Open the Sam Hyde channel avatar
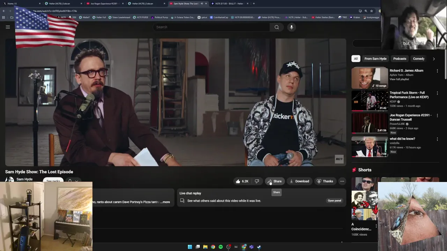Image resolution: width=447 pixels, height=251 pixels. [9, 180]
